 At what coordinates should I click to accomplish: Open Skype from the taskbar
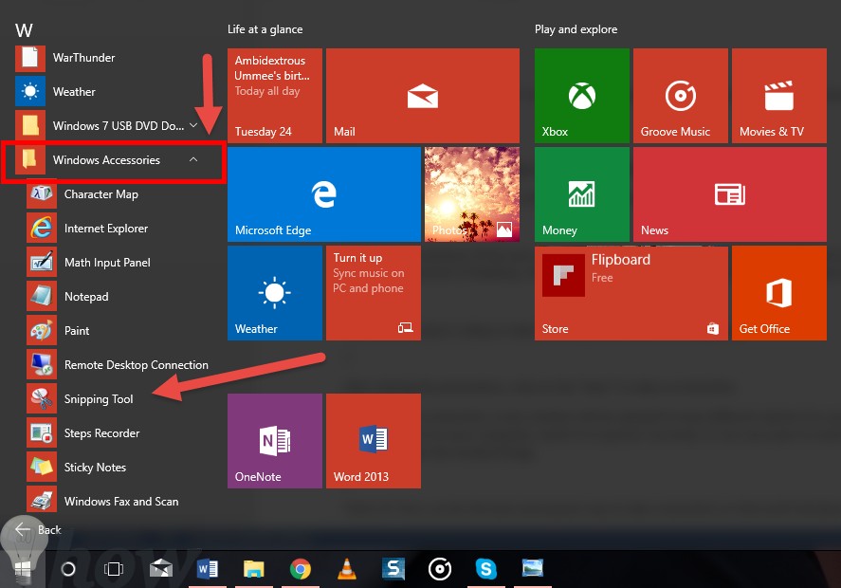(486, 569)
